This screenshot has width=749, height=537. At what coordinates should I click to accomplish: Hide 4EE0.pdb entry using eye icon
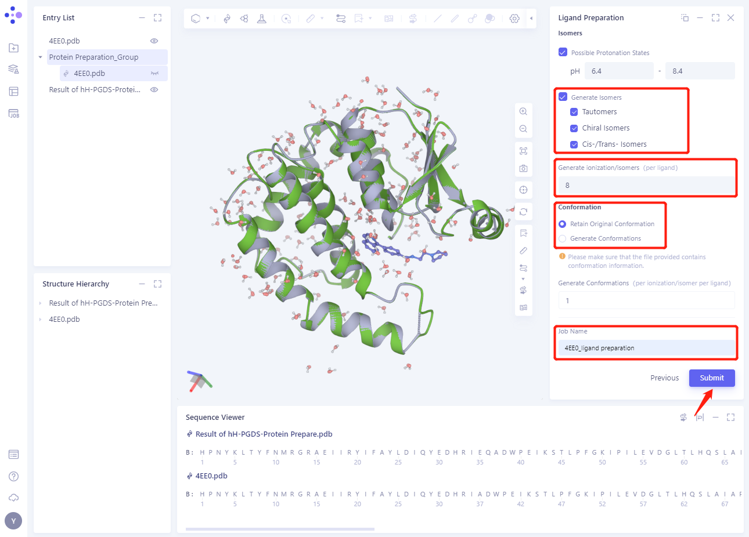(x=154, y=41)
